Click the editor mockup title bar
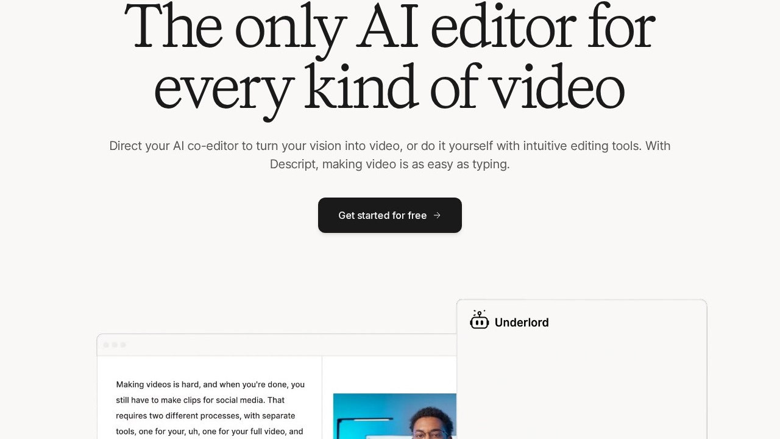This screenshot has width=780, height=439. point(277,345)
